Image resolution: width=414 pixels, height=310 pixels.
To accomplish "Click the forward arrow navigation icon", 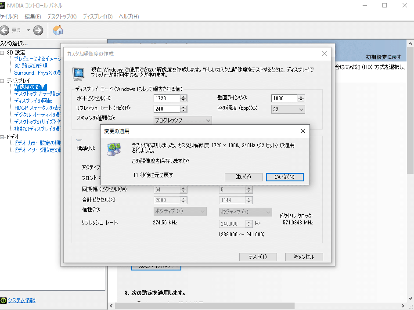I will coord(38,30).
